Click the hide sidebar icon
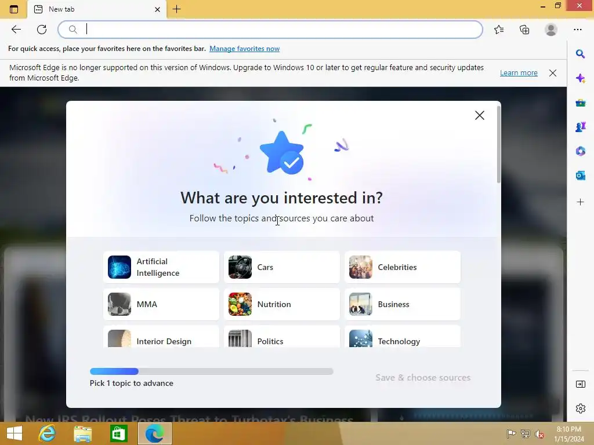Screen dimensions: 594x445 (x=580, y=384)
